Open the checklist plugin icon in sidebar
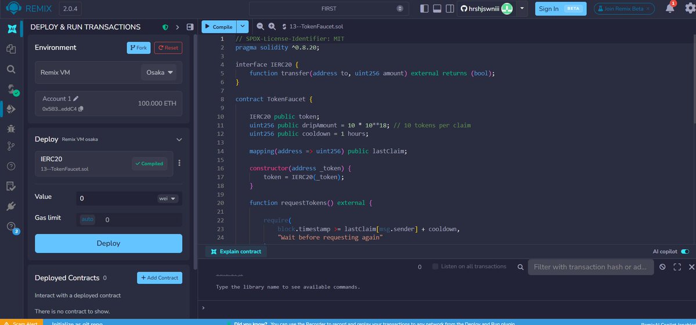 (x=11, y=186)
